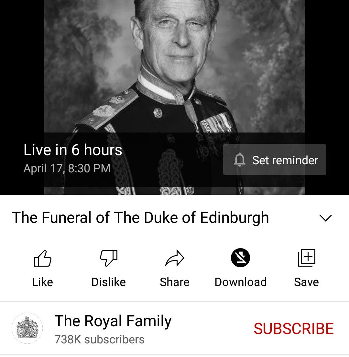The width and height of the screenshot is (349, 357).
Task: Tap the Save to playlist icon
Action: pyautogui.click(x=307, y=258)
